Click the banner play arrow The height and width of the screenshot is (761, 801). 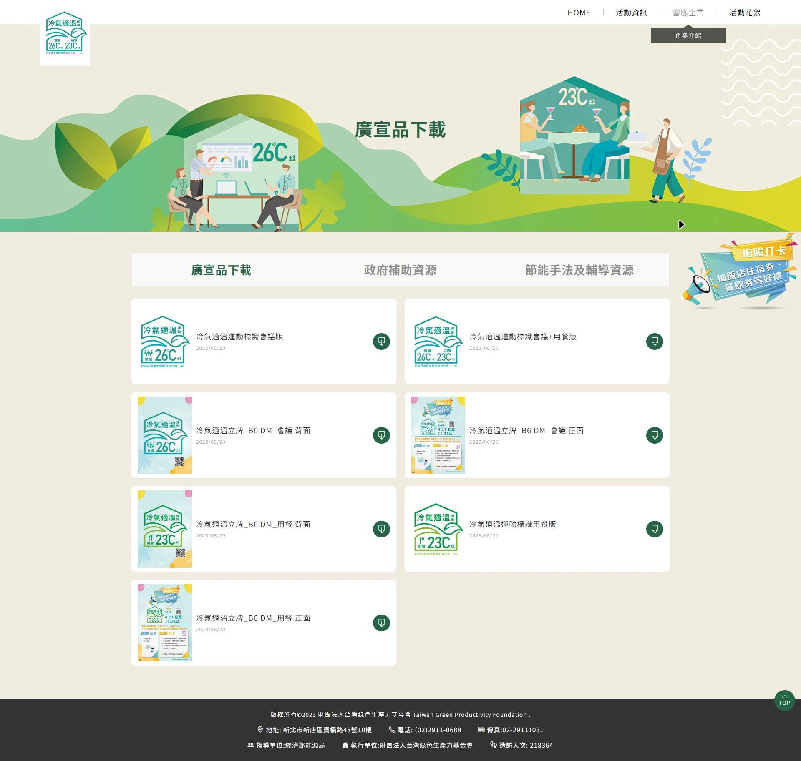pos(681,225)
